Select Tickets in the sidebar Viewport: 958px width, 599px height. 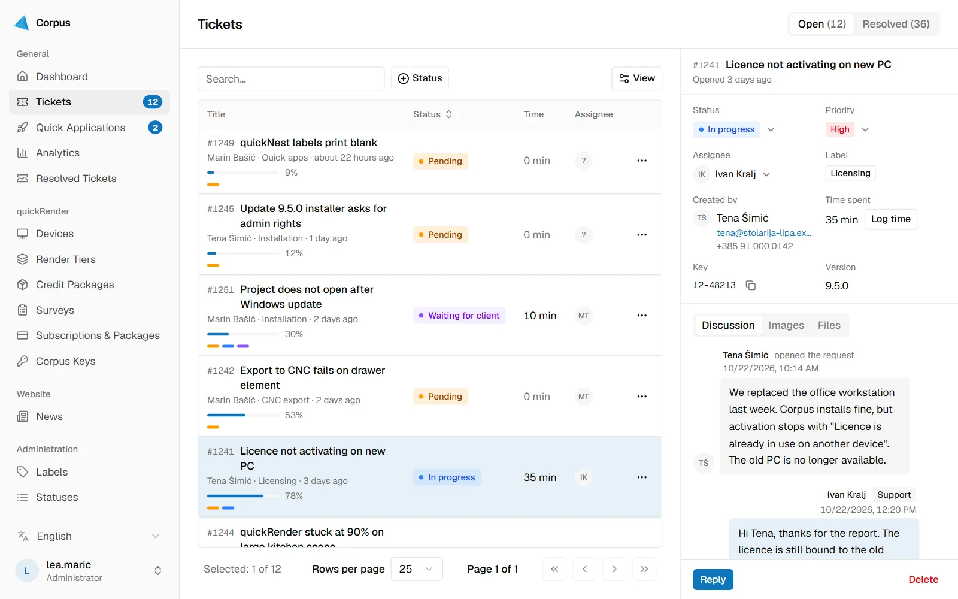click(x=89, y=102)
